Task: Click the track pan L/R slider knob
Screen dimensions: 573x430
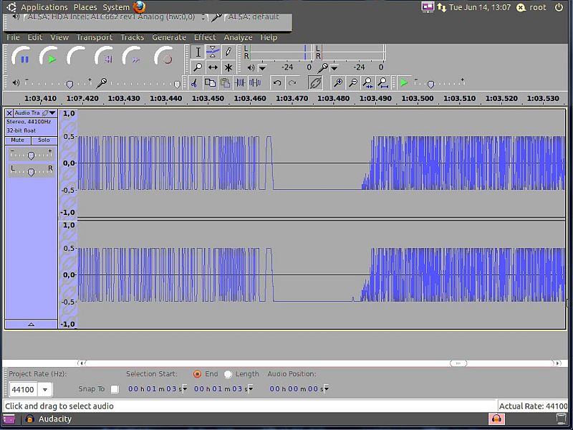Action: click(x=31, y=172)
